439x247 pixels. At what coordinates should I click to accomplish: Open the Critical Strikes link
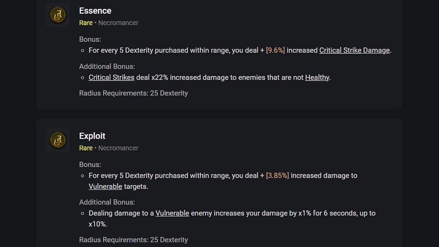coord(111,78)
